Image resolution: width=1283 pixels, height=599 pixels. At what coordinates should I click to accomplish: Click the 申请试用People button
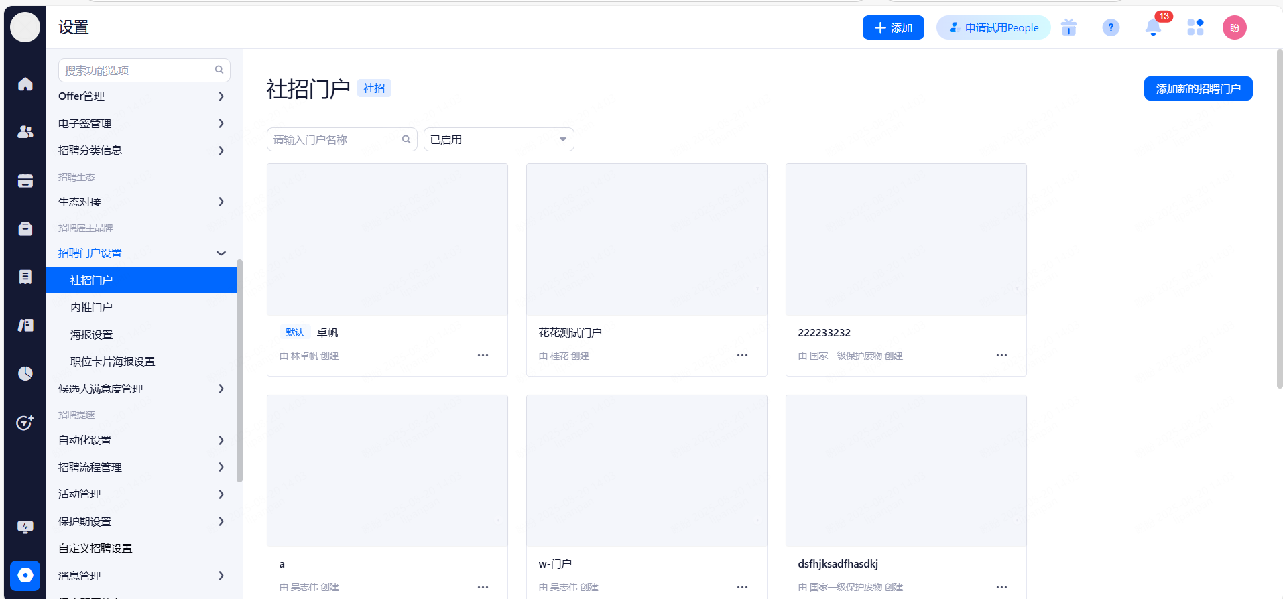(993, 27)
